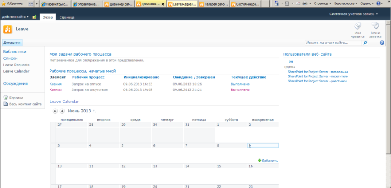The image size is (391, 188).
Task: Open Пользователи веб-сайта heading
Action: coord(308,54)
